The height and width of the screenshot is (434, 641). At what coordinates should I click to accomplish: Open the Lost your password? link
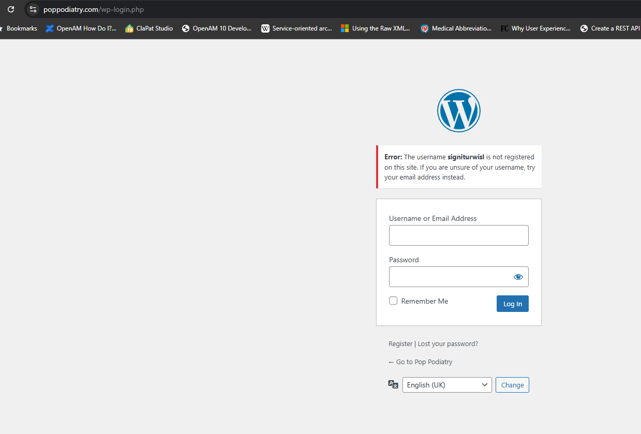pyautogui.click(x=448, y=343)
